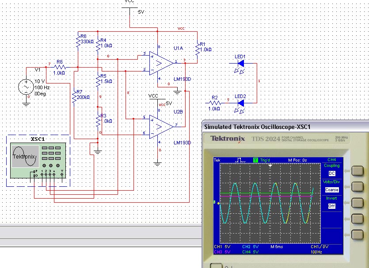Click the CH3 5V scale readout
369x268 pixels.
[x=222, y=252]
